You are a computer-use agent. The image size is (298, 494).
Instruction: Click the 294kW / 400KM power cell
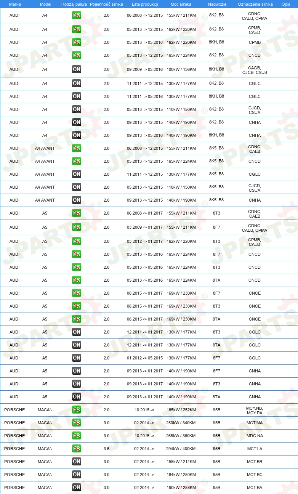tap(181, 449)
